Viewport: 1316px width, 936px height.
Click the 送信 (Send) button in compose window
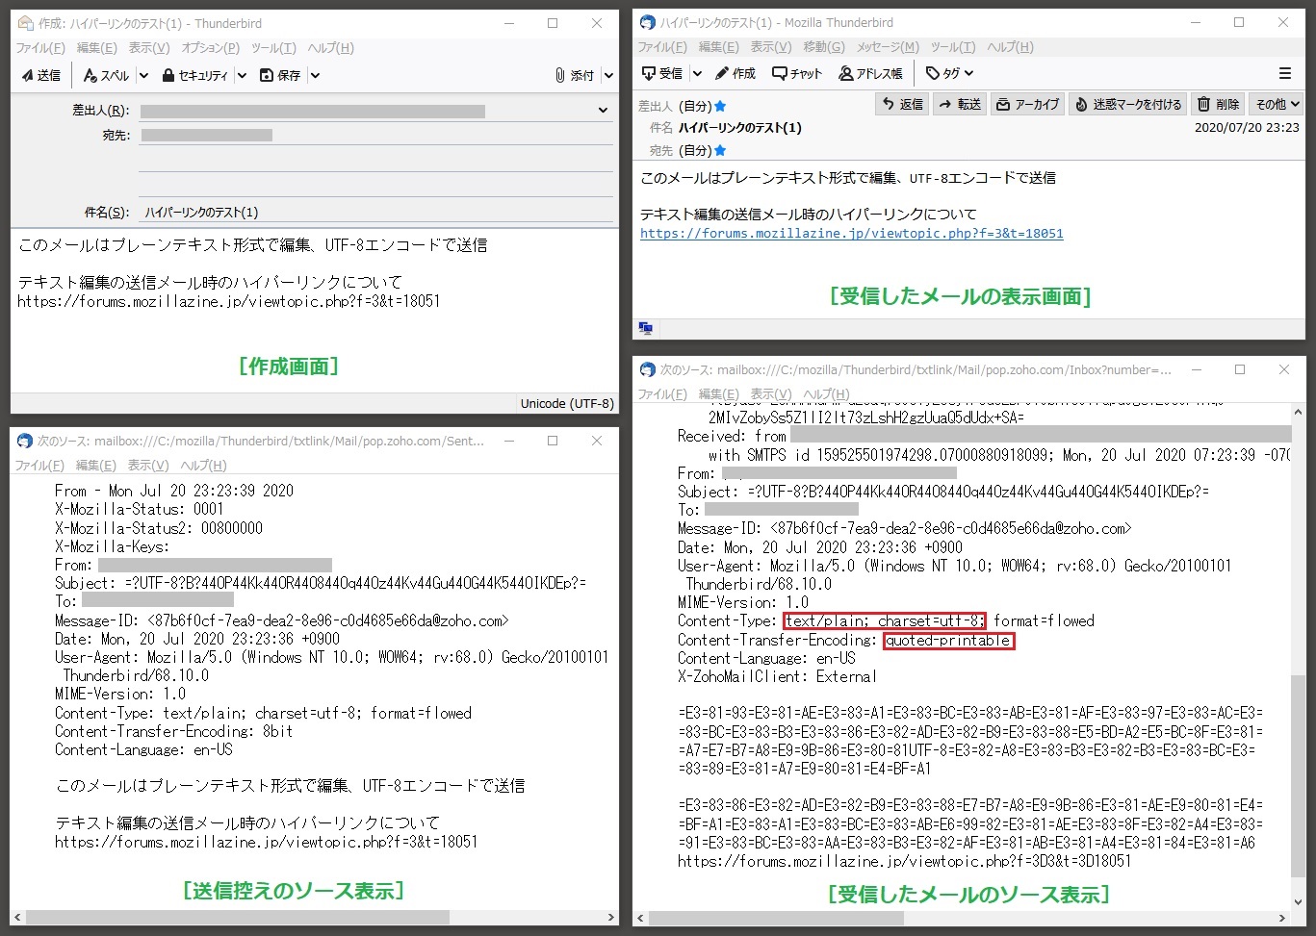(41, 75)
